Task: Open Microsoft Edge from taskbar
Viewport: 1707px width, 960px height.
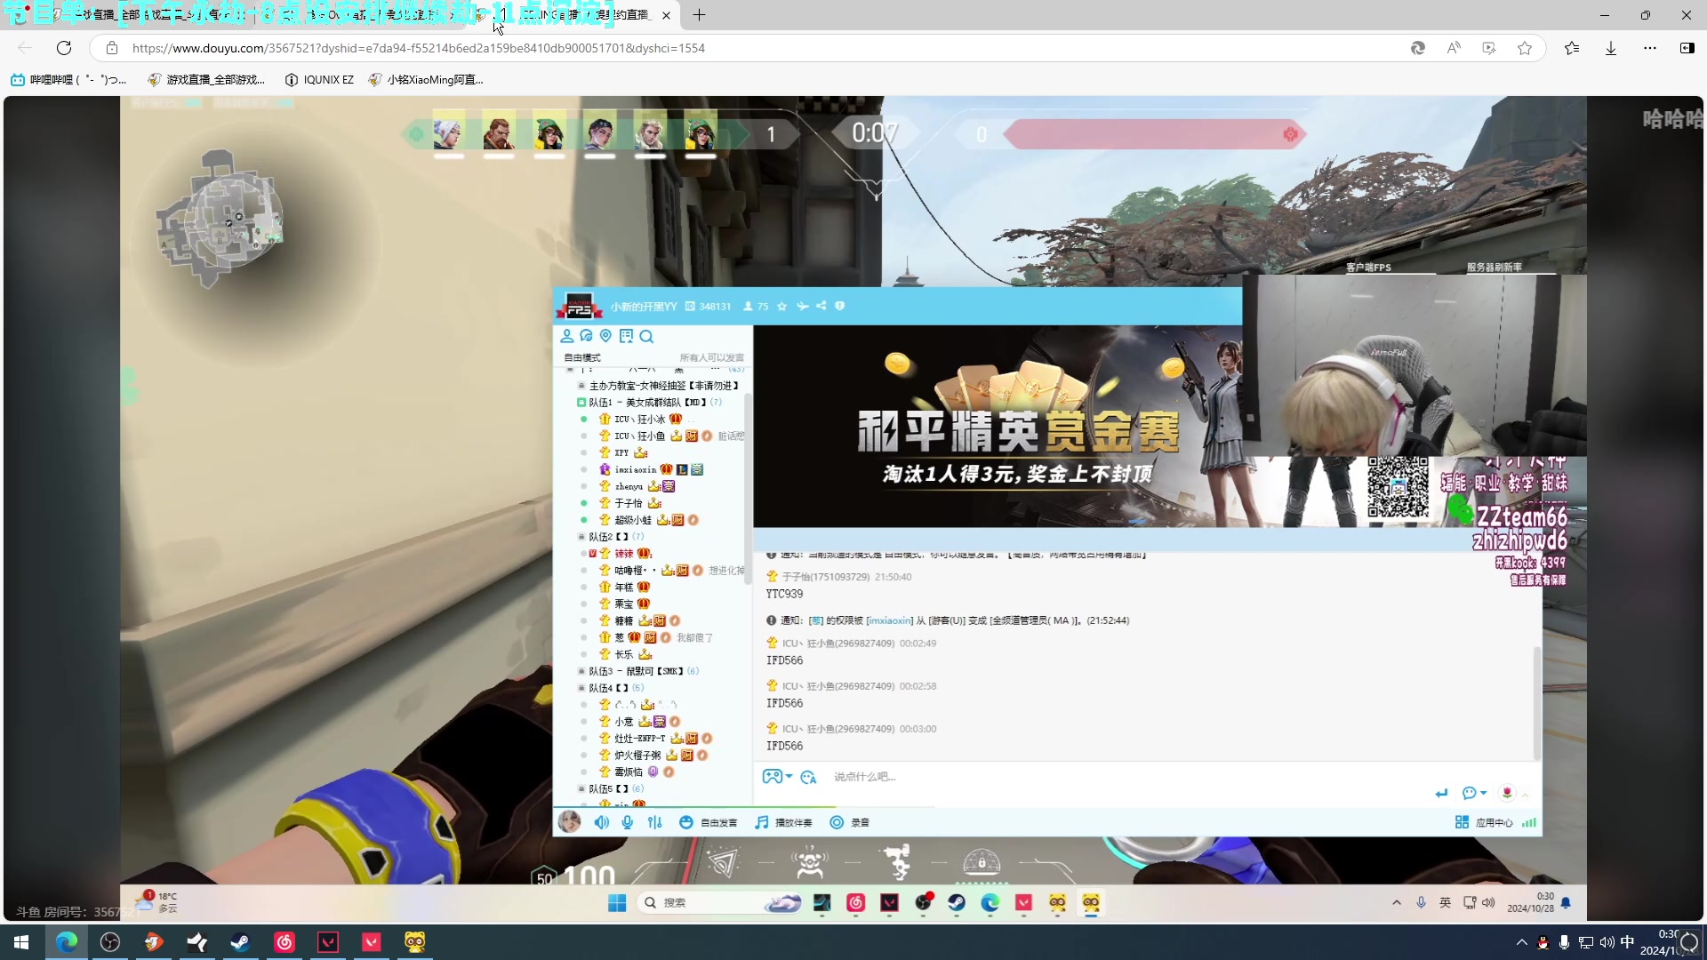Action: click(x=67, y=942)
